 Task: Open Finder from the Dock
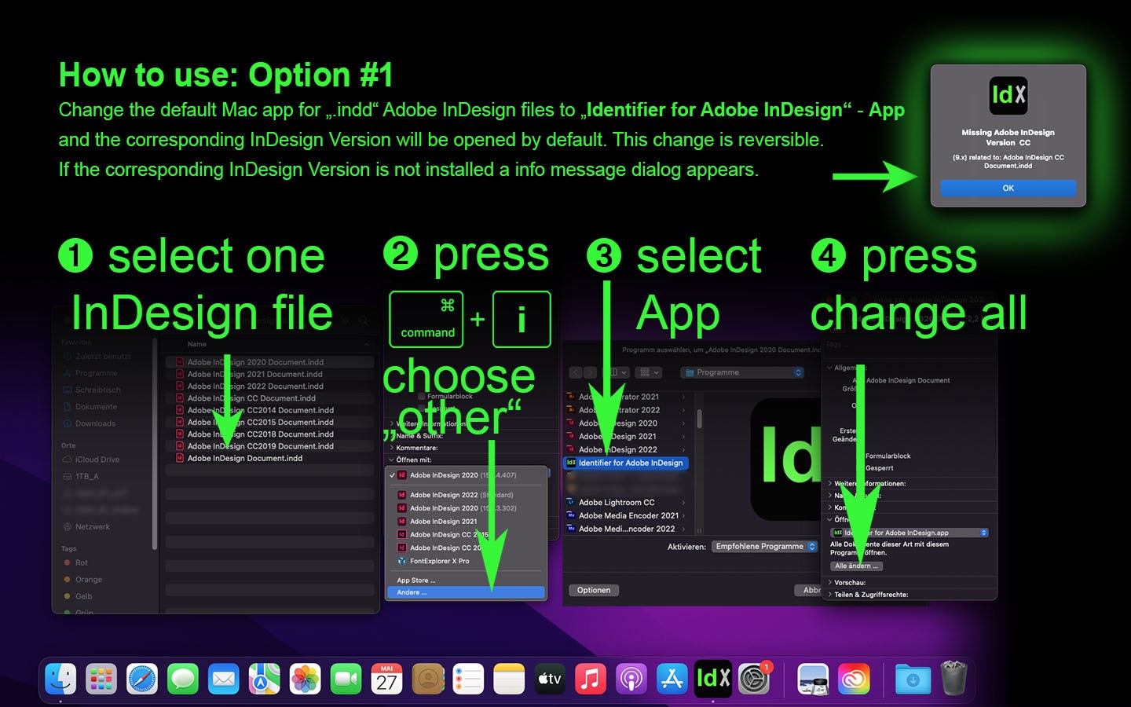[60, 679]
